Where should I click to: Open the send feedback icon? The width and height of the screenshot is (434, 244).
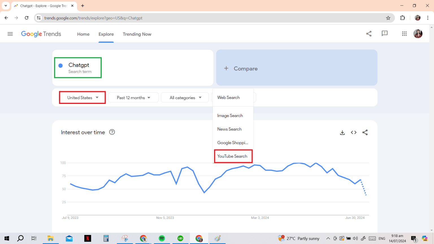tap(385, 34)
